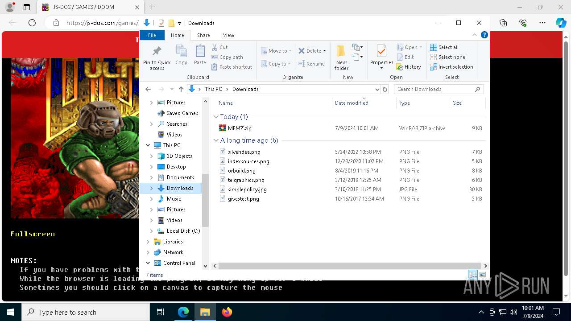Click Pin to Quick access icon

click(x=157, y=51)
